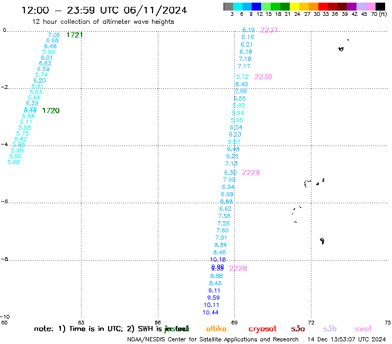Viewport: 392px width, 344px height.
Task: Click wave height value 7.91
Action: (221, 238)
